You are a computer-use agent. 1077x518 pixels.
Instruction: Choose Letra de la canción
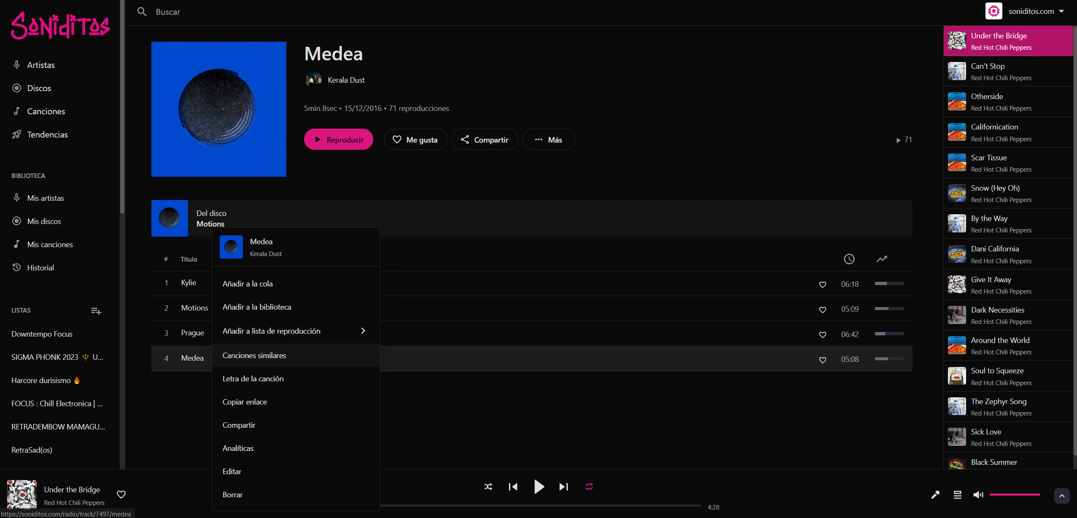pyautogui.click(x=296, y=379)
